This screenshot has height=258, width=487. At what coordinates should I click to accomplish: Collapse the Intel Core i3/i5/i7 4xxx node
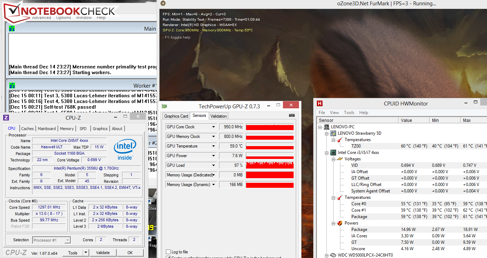[327, 153]
